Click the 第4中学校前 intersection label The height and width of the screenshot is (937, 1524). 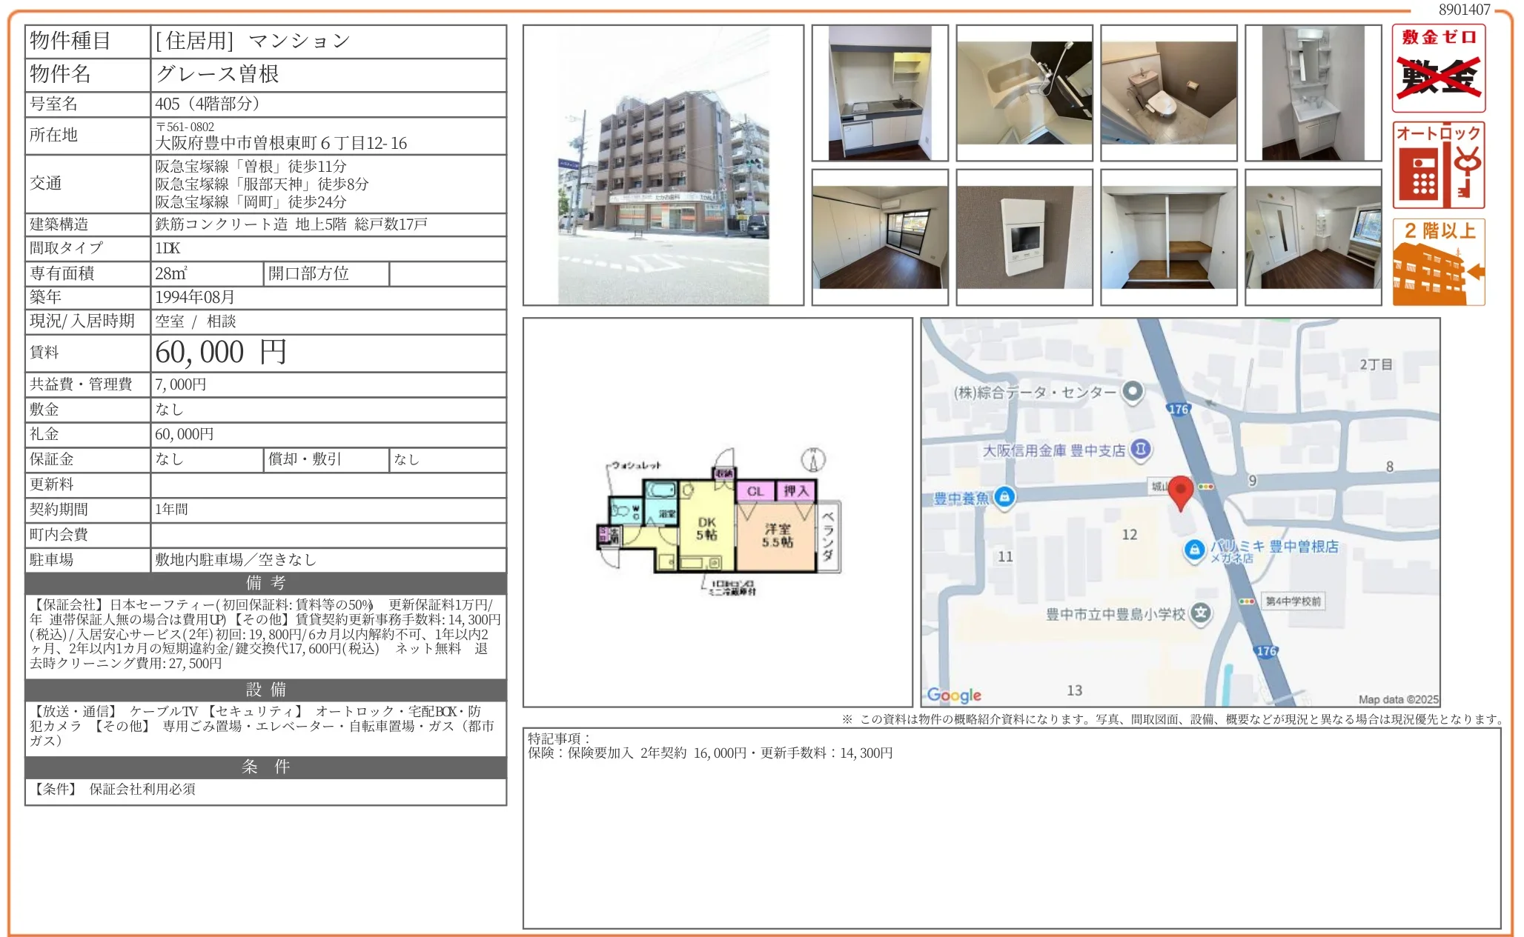click(1293, 601)
